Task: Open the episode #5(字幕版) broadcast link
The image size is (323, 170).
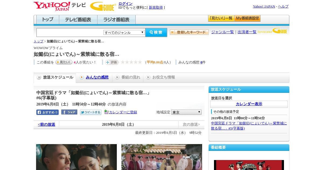Action: point(249,126)
